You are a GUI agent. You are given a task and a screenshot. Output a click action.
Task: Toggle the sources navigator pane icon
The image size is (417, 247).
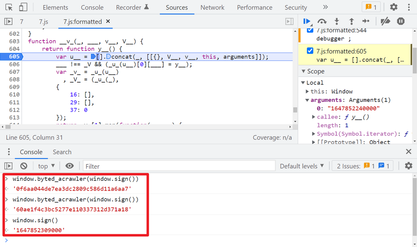coord(8,21)
